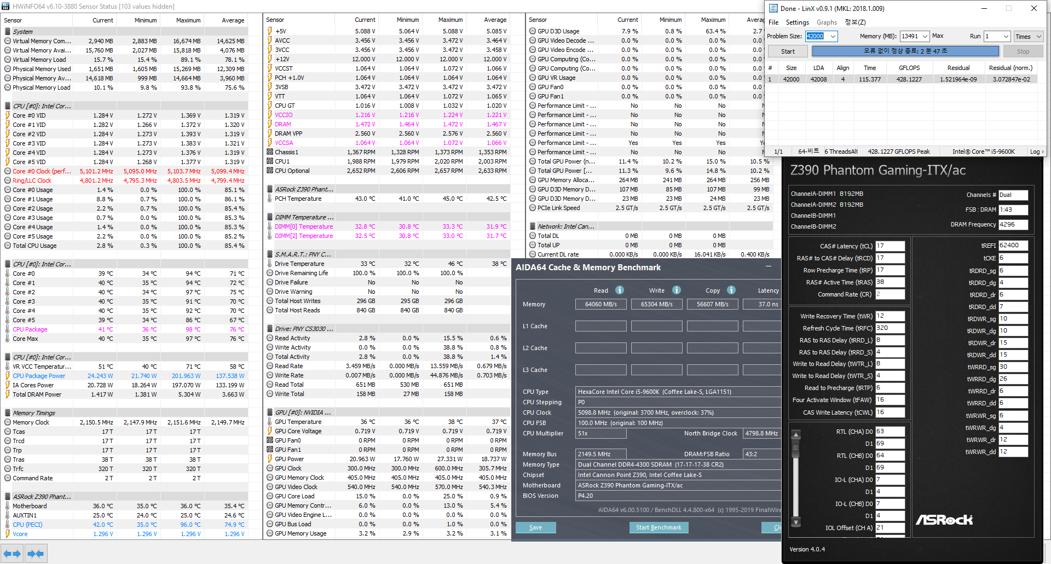The height and width of the screenshot is (564, 1051).
Task: Click the expand columns arrows button in HWiNFO
Action: click(12, 554)
